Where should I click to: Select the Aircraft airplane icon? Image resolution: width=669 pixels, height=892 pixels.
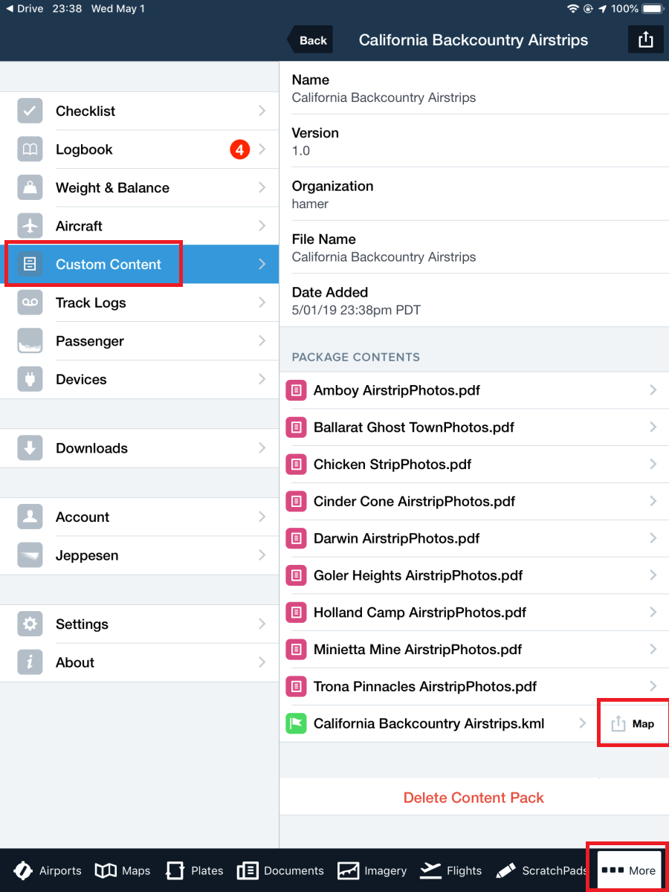click(30, 226)
